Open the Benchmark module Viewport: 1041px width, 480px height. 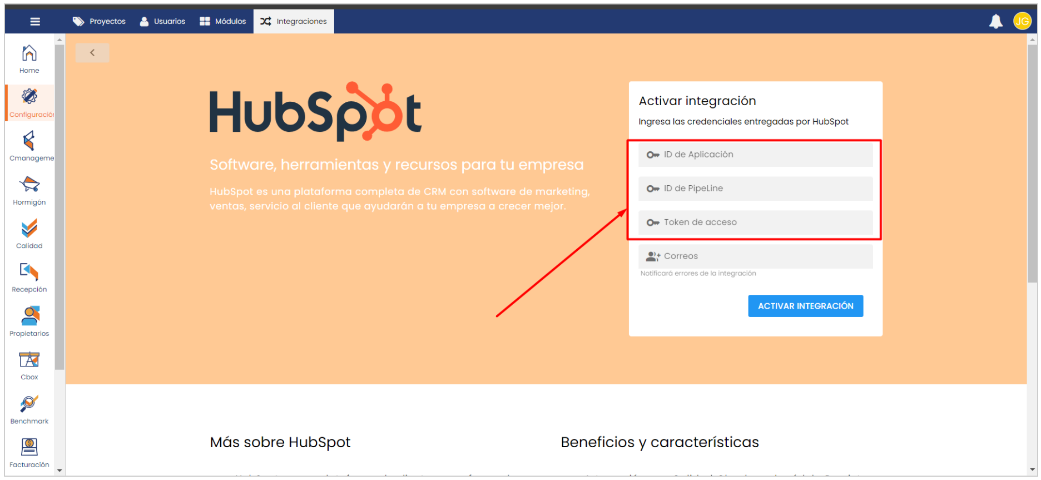point(29,409)
